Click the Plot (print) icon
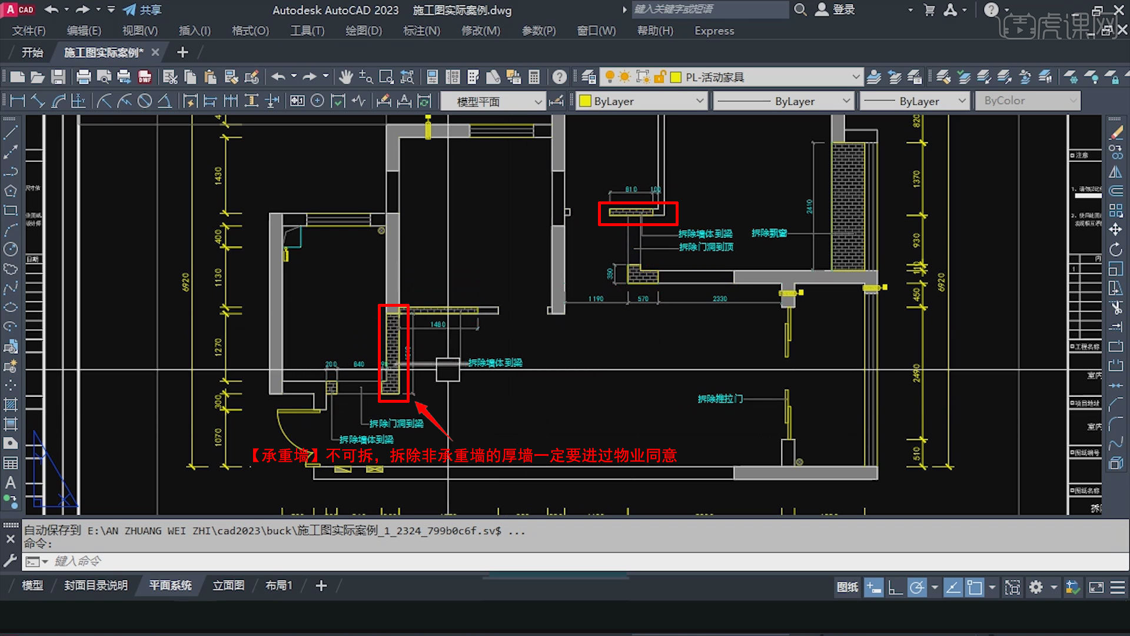Screen dimensions: 1130x636 82,77
